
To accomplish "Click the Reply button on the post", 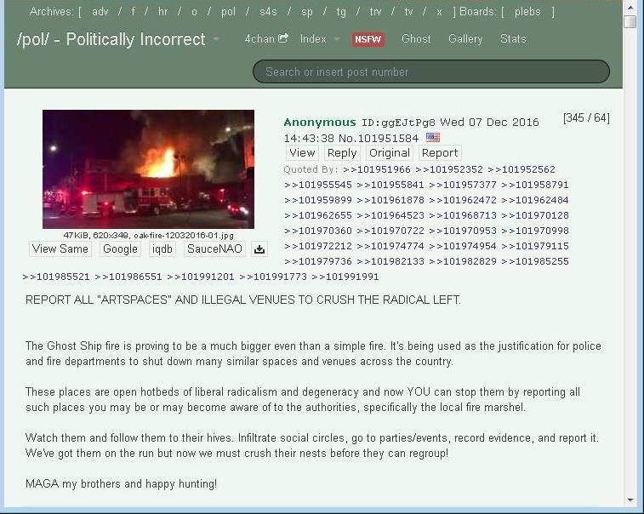I will pos(342,153).
